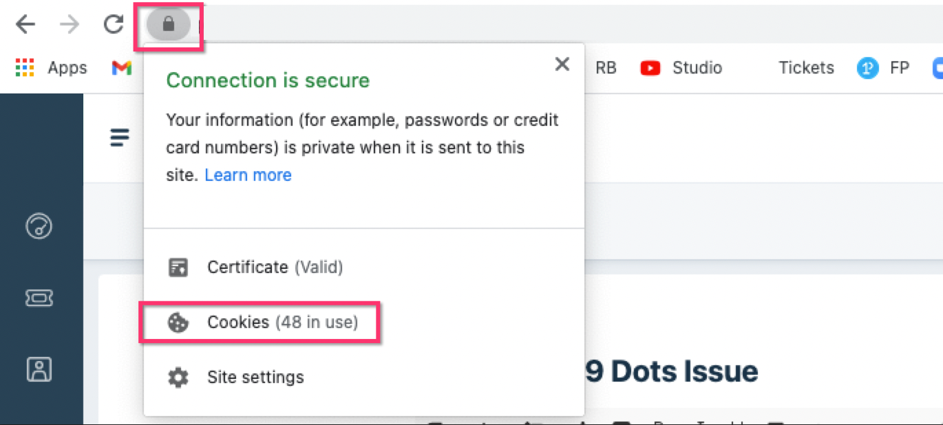
Task: Open the Gmail bookmark icon
Action: [122, 67]
